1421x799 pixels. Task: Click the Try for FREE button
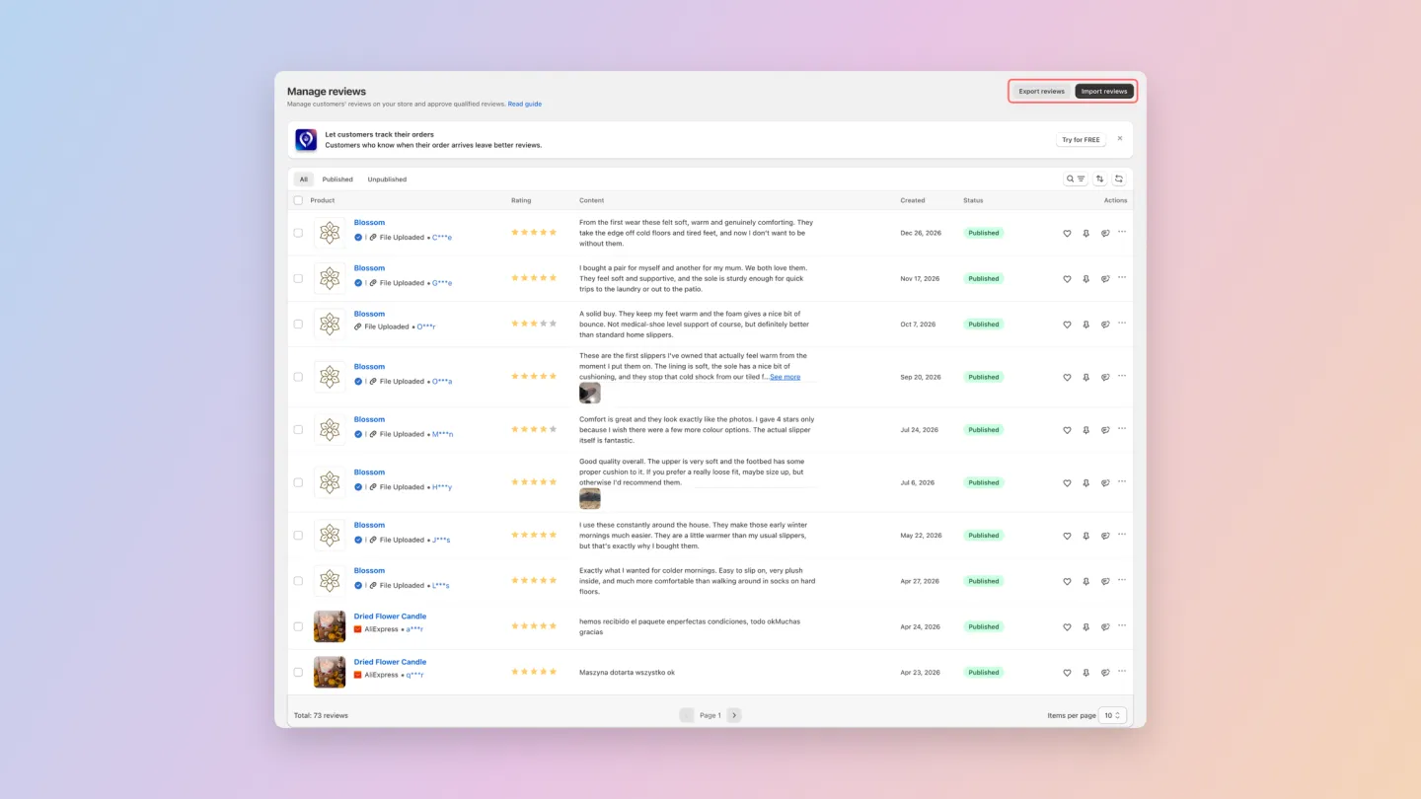point(1081,140)
